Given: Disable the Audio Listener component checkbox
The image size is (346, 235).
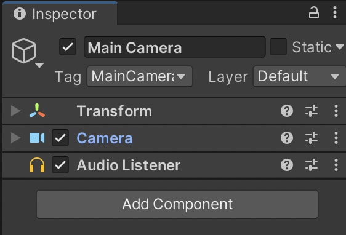Looking at the screenshot, I should tap(60, 165).
